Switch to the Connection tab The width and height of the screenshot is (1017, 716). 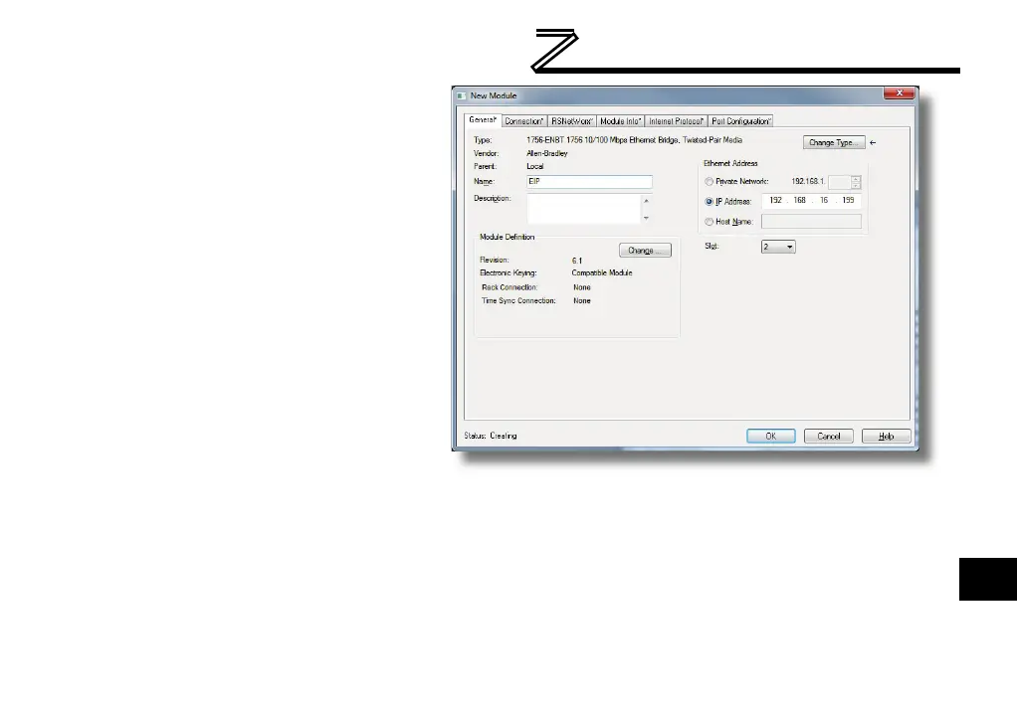(523, 121)
